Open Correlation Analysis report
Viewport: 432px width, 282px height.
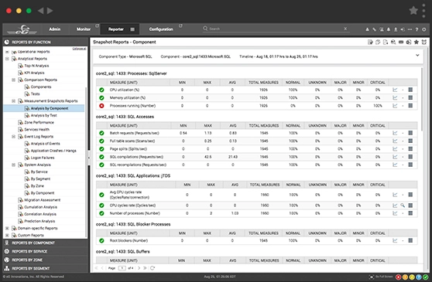tap(40, 214)
